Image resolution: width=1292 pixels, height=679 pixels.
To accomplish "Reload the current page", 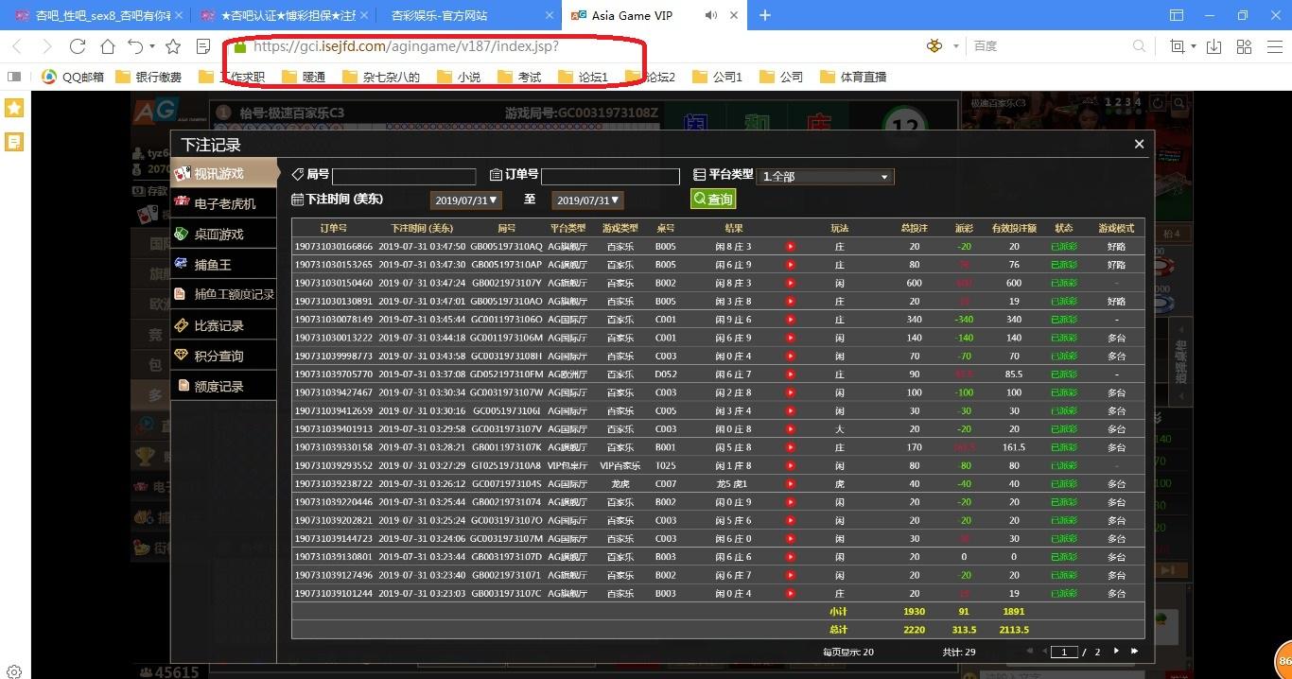I will click(x=78, y=46).
